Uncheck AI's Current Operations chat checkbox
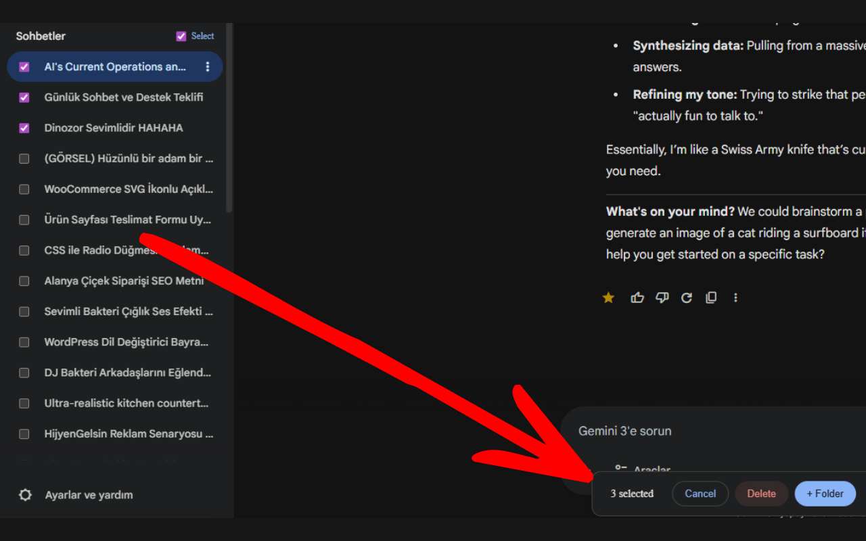This screenshot has width=866, height=541. (24, 67)
